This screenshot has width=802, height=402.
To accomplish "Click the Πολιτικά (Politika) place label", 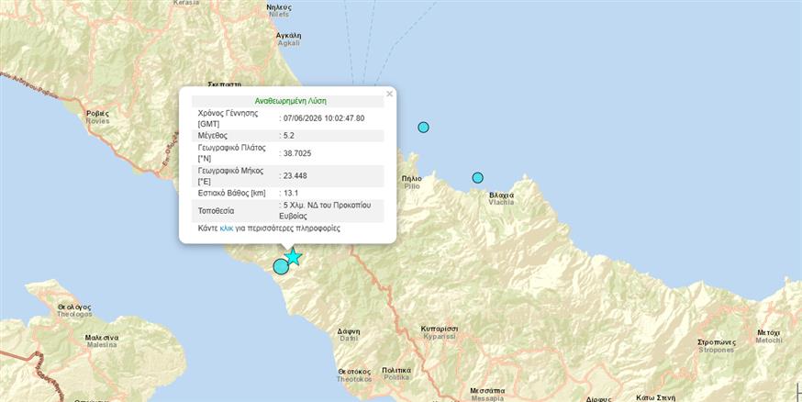I will coord(396,374).
